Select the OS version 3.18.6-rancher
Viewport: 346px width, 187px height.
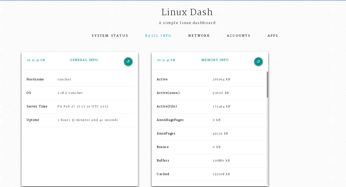click(70, 93)
